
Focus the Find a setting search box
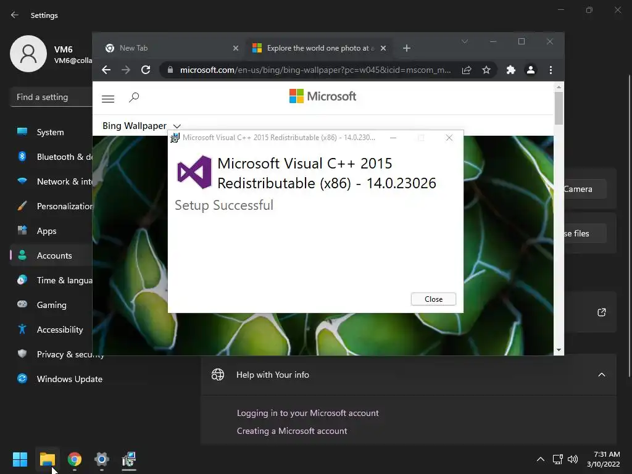51,97
